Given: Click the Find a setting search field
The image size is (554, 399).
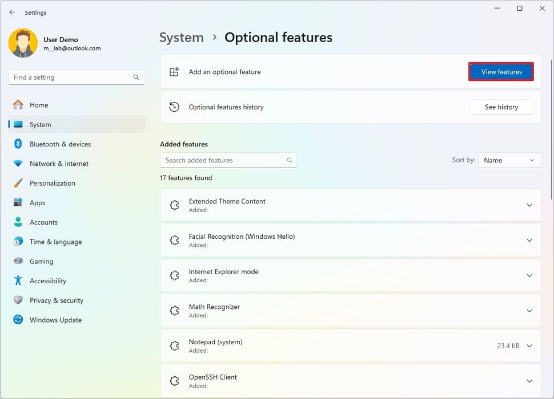Looking at the screenshot, I should pyautogui.click(x=77, y=77).
